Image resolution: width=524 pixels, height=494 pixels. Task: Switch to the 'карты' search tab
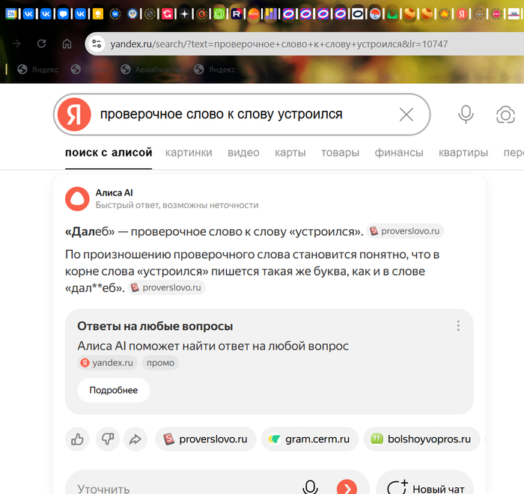point(290,153)
